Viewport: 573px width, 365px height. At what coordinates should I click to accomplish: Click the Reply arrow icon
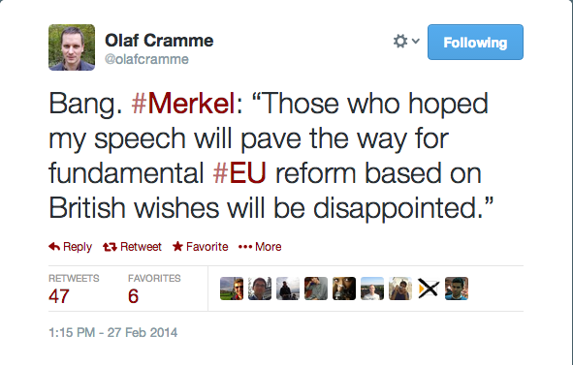54,247
